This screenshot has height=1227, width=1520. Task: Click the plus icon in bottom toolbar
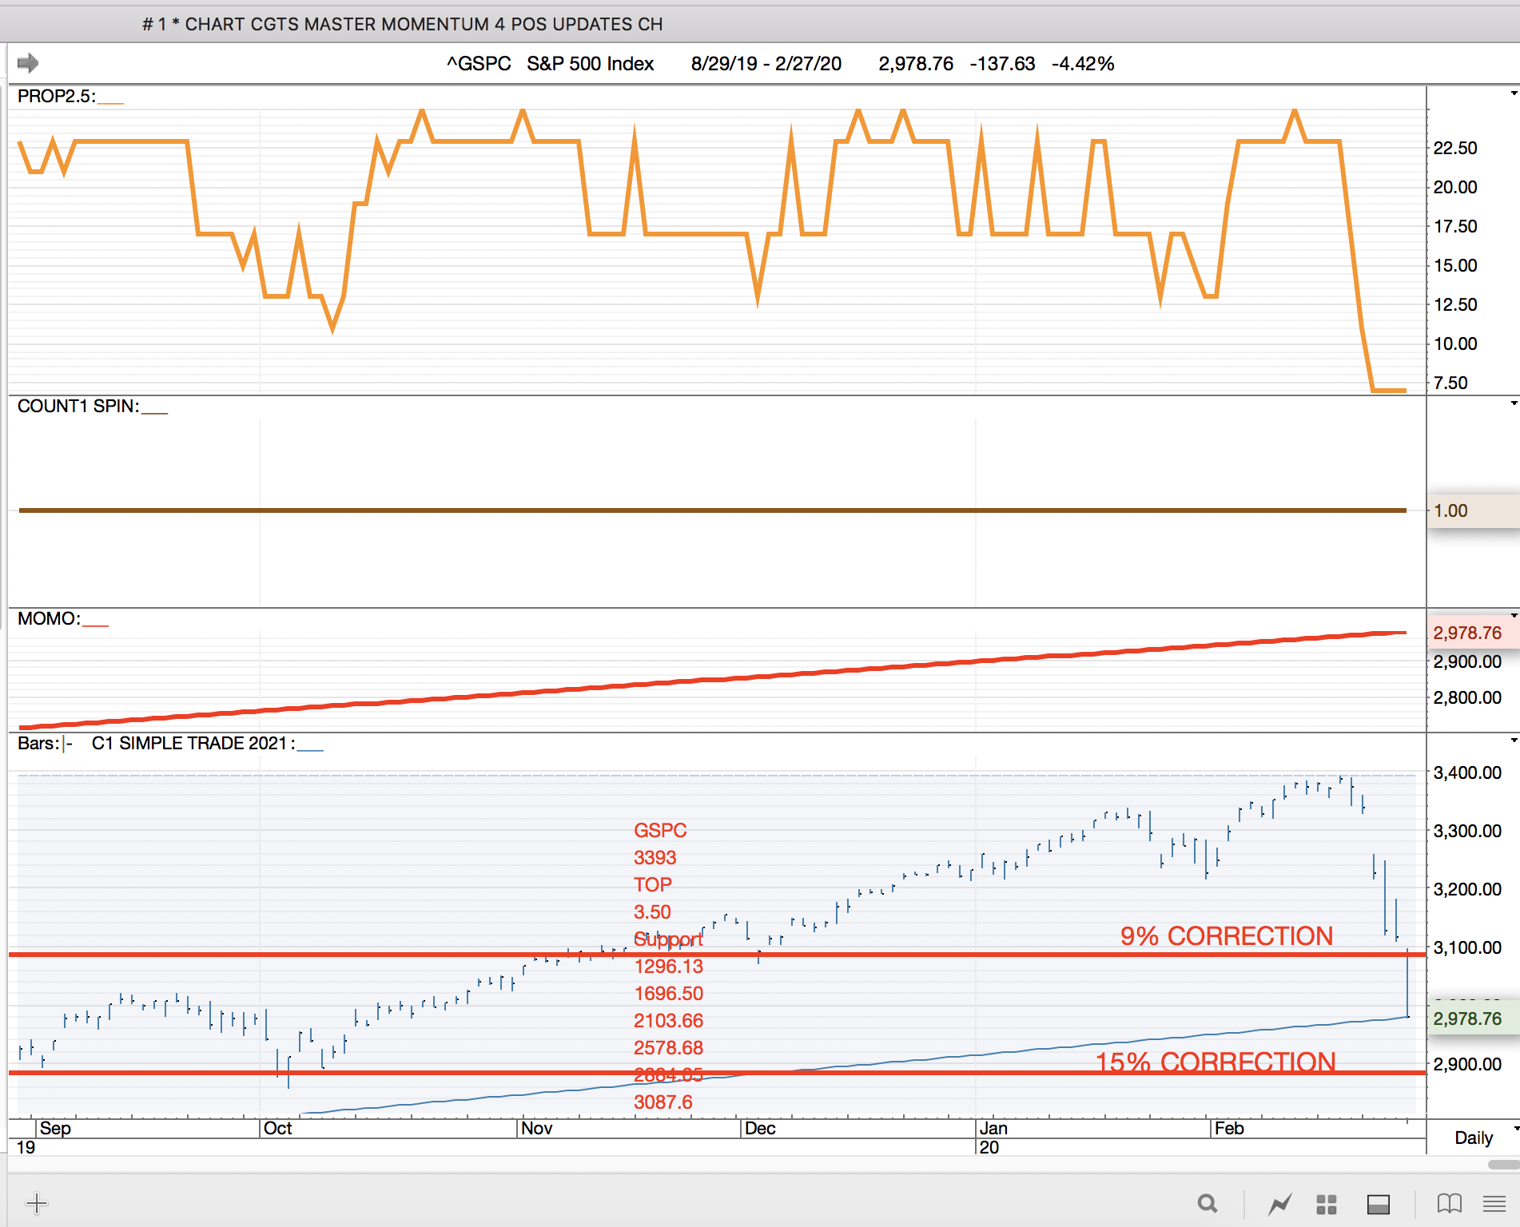[x=37, y=1203]
